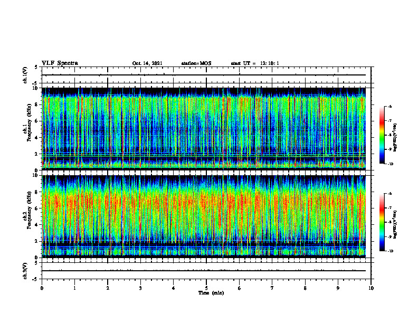The height and width of the screenshot is (323, 418).
Task: Click the ch.1 spectrogram color bar
Action: coord(382,135)
